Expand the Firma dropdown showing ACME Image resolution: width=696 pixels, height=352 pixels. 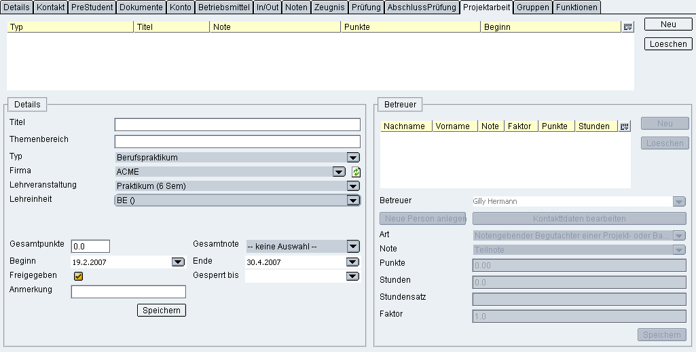(339, 172)
